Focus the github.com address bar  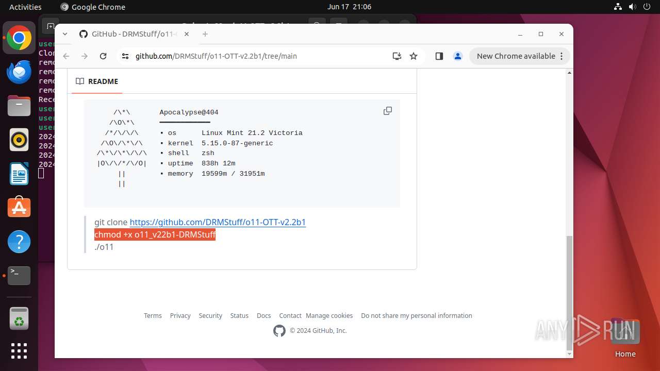point(216,56)
